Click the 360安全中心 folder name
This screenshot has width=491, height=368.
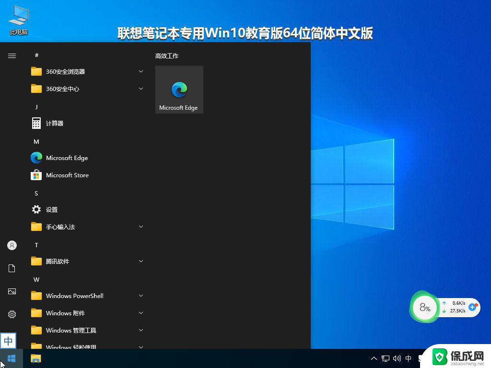[x=63, y=89]
